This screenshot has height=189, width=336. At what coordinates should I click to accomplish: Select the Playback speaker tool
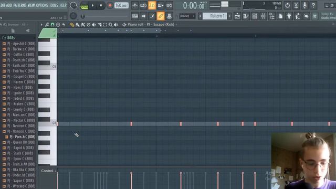click(x=116, y=25)
